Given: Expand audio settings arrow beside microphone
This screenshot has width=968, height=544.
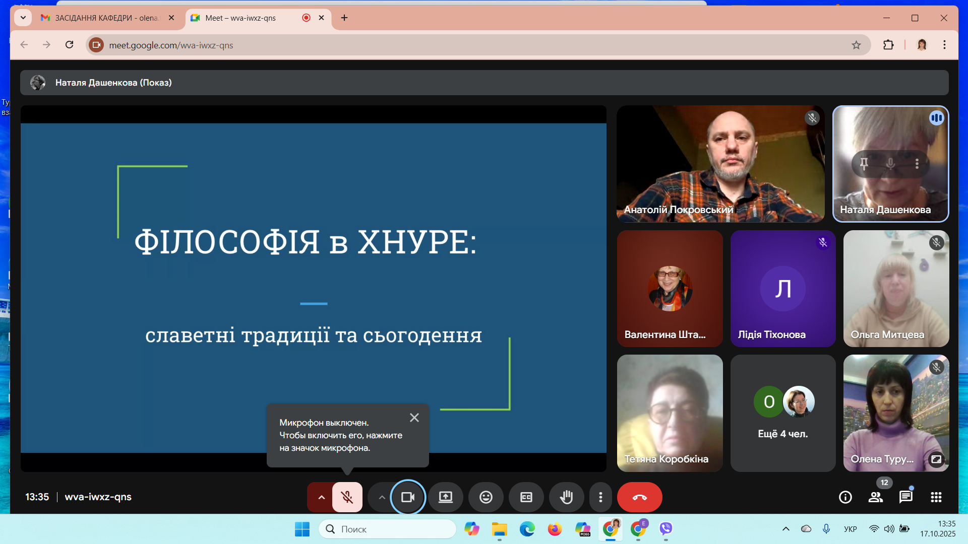Looking at the screenshot, I should [x=321, y=497].
